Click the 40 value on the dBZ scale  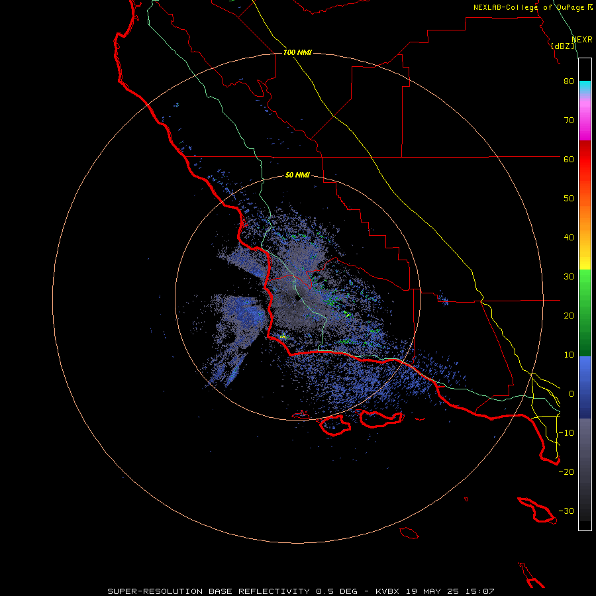coord(569,238)
